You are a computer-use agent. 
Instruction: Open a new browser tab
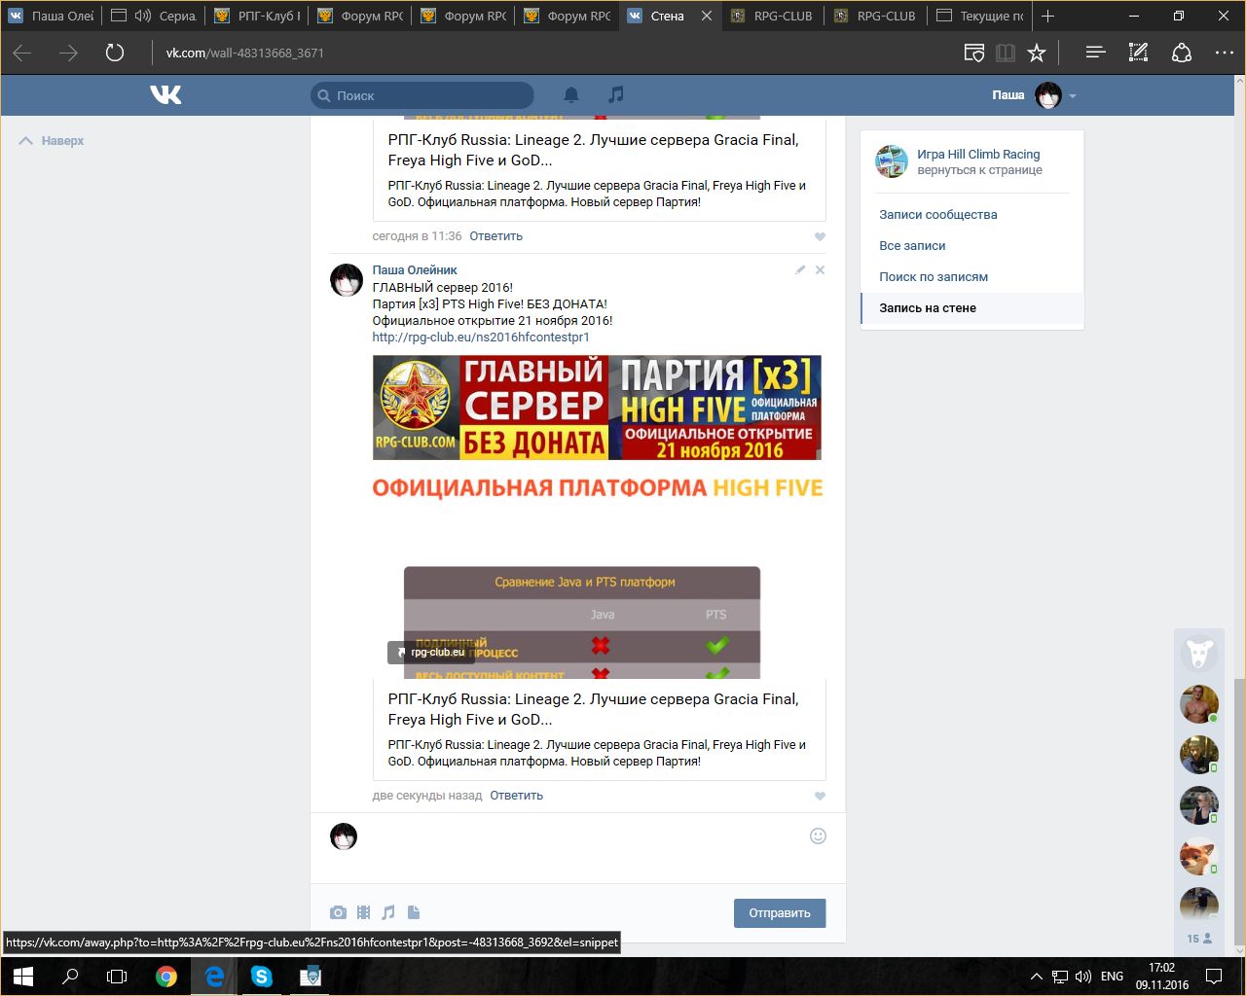tap(1047, 16)
